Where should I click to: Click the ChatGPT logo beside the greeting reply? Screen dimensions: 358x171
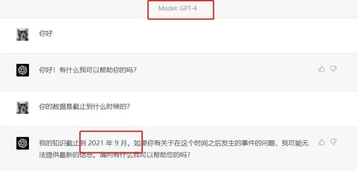(23, 70)
